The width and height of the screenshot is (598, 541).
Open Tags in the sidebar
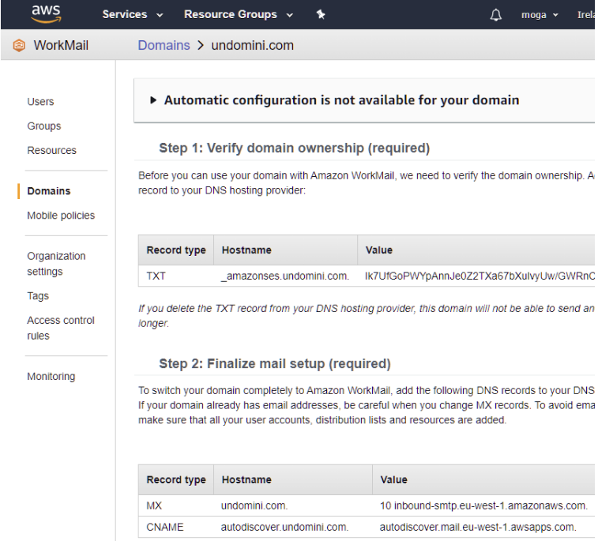coord(38,296)
